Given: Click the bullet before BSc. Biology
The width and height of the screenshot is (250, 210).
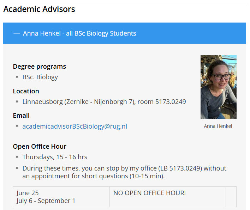Looking at the screenshot, I should [17, 77].
